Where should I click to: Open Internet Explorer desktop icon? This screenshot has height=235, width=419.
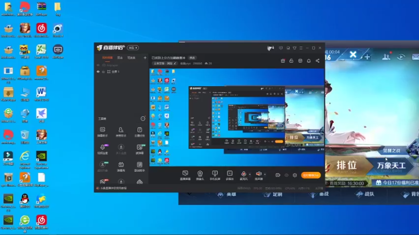tap(25, 160)
